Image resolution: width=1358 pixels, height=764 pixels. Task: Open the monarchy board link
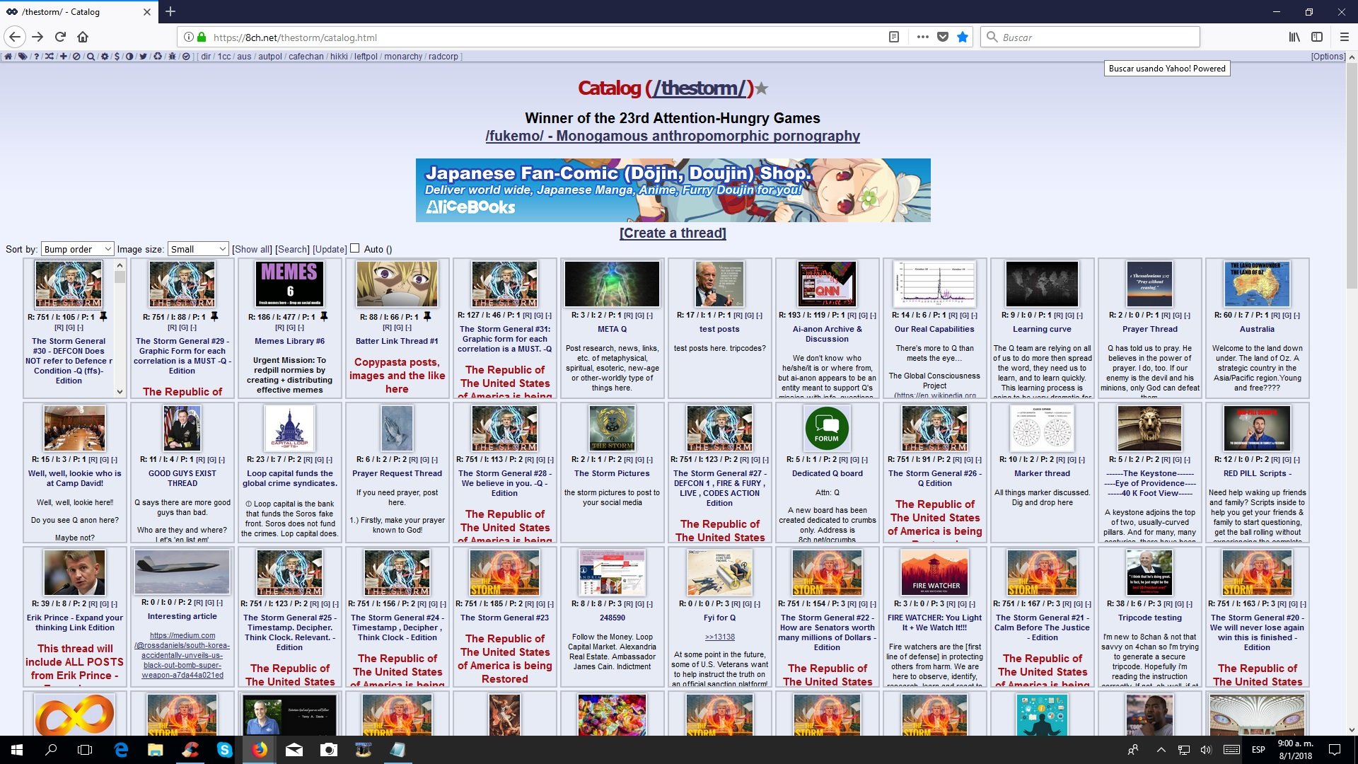tap(403, 57)
